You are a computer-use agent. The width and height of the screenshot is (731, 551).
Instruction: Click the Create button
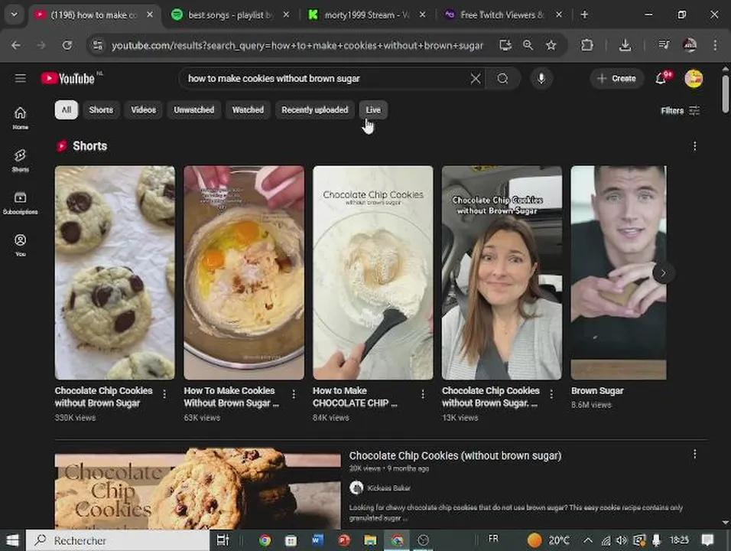tap(616, 79)
